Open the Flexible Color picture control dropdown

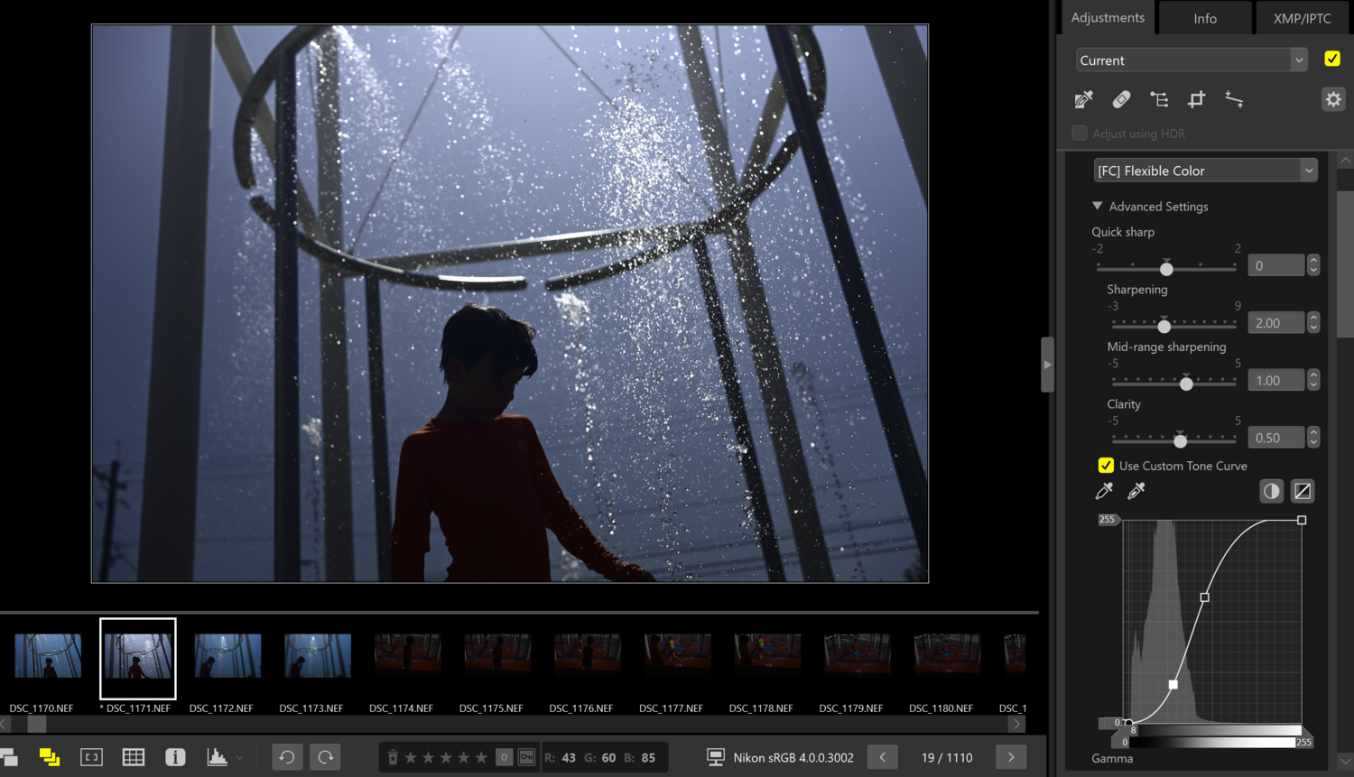pos(1205,171)
